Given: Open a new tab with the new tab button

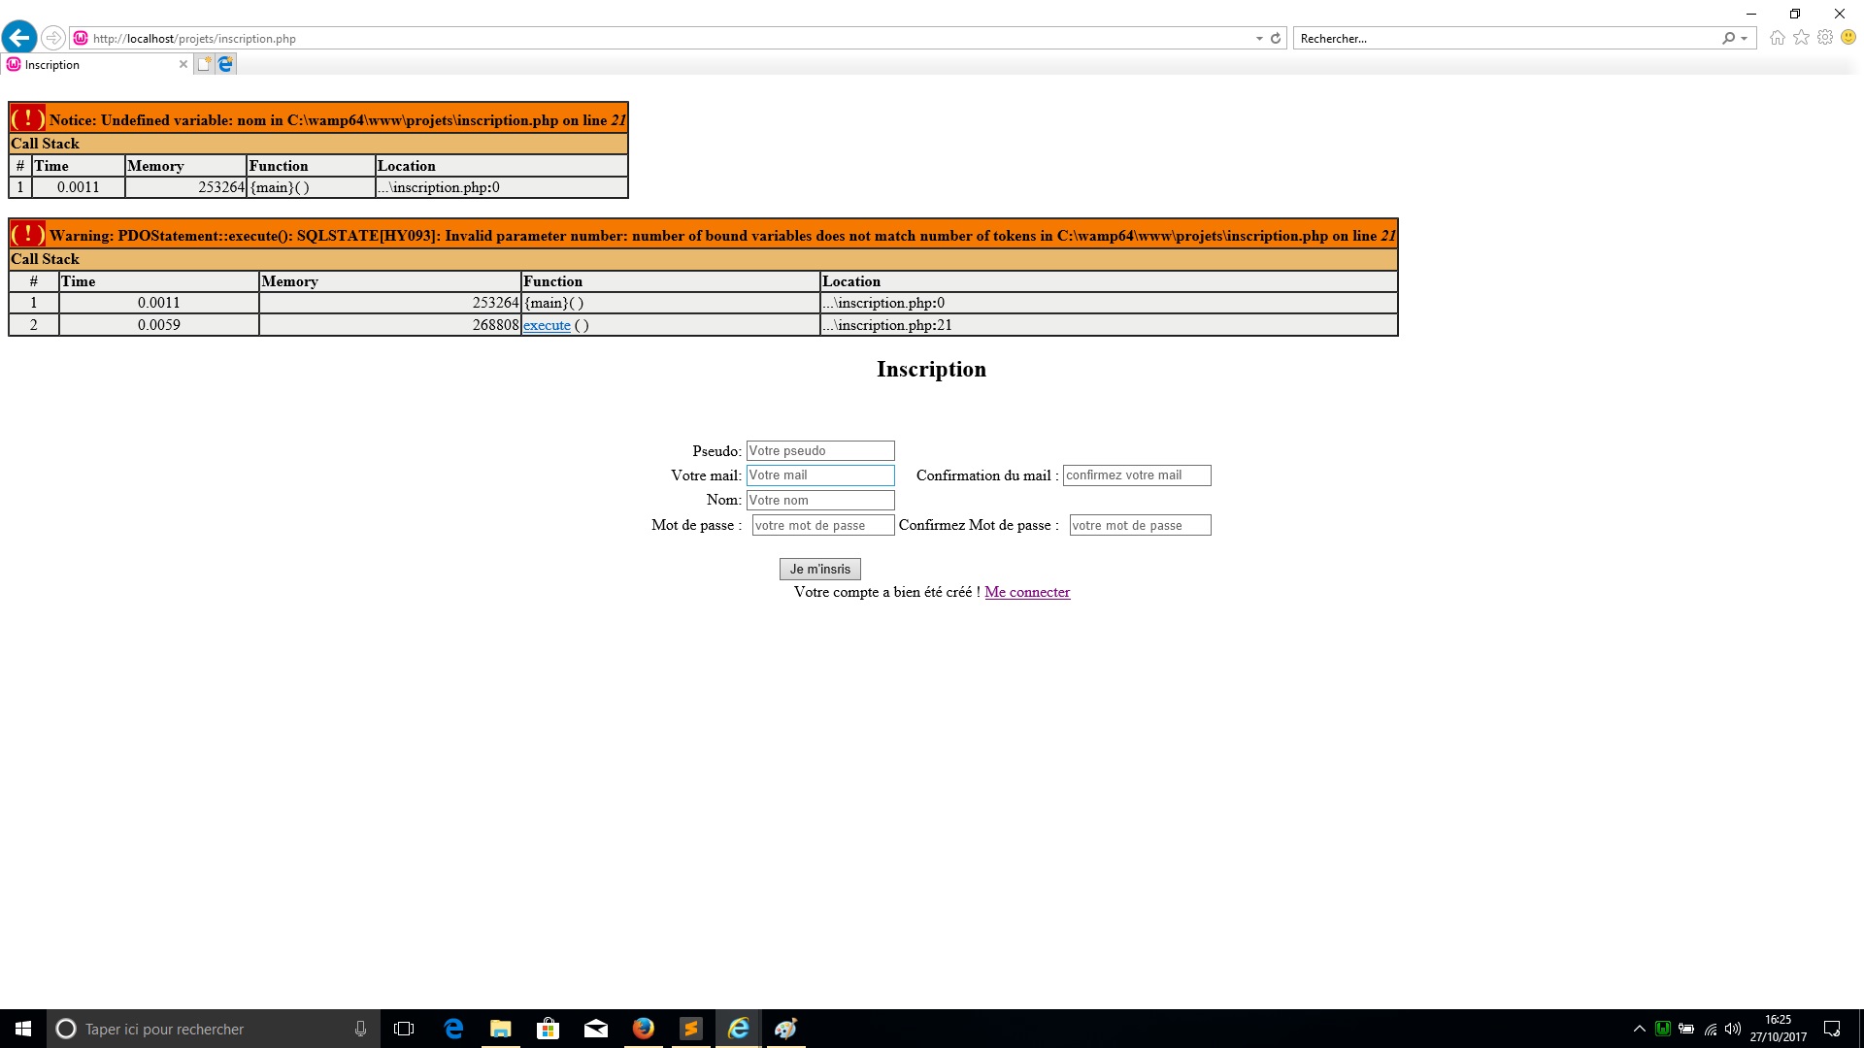Looking at the screenshot, I should (205, 63).
